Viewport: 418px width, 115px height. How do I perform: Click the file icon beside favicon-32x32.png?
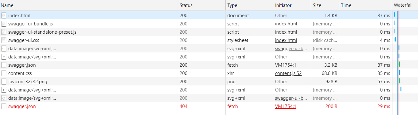4,81
